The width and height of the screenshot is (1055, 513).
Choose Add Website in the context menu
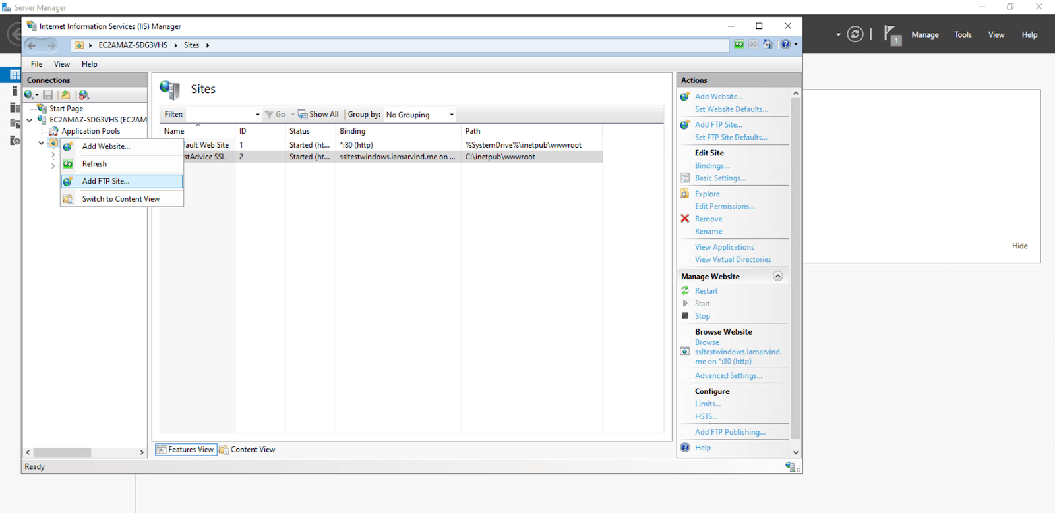click(x=122, y=146)
